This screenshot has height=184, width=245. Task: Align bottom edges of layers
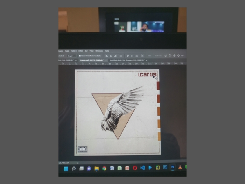(x=137, y=56)
